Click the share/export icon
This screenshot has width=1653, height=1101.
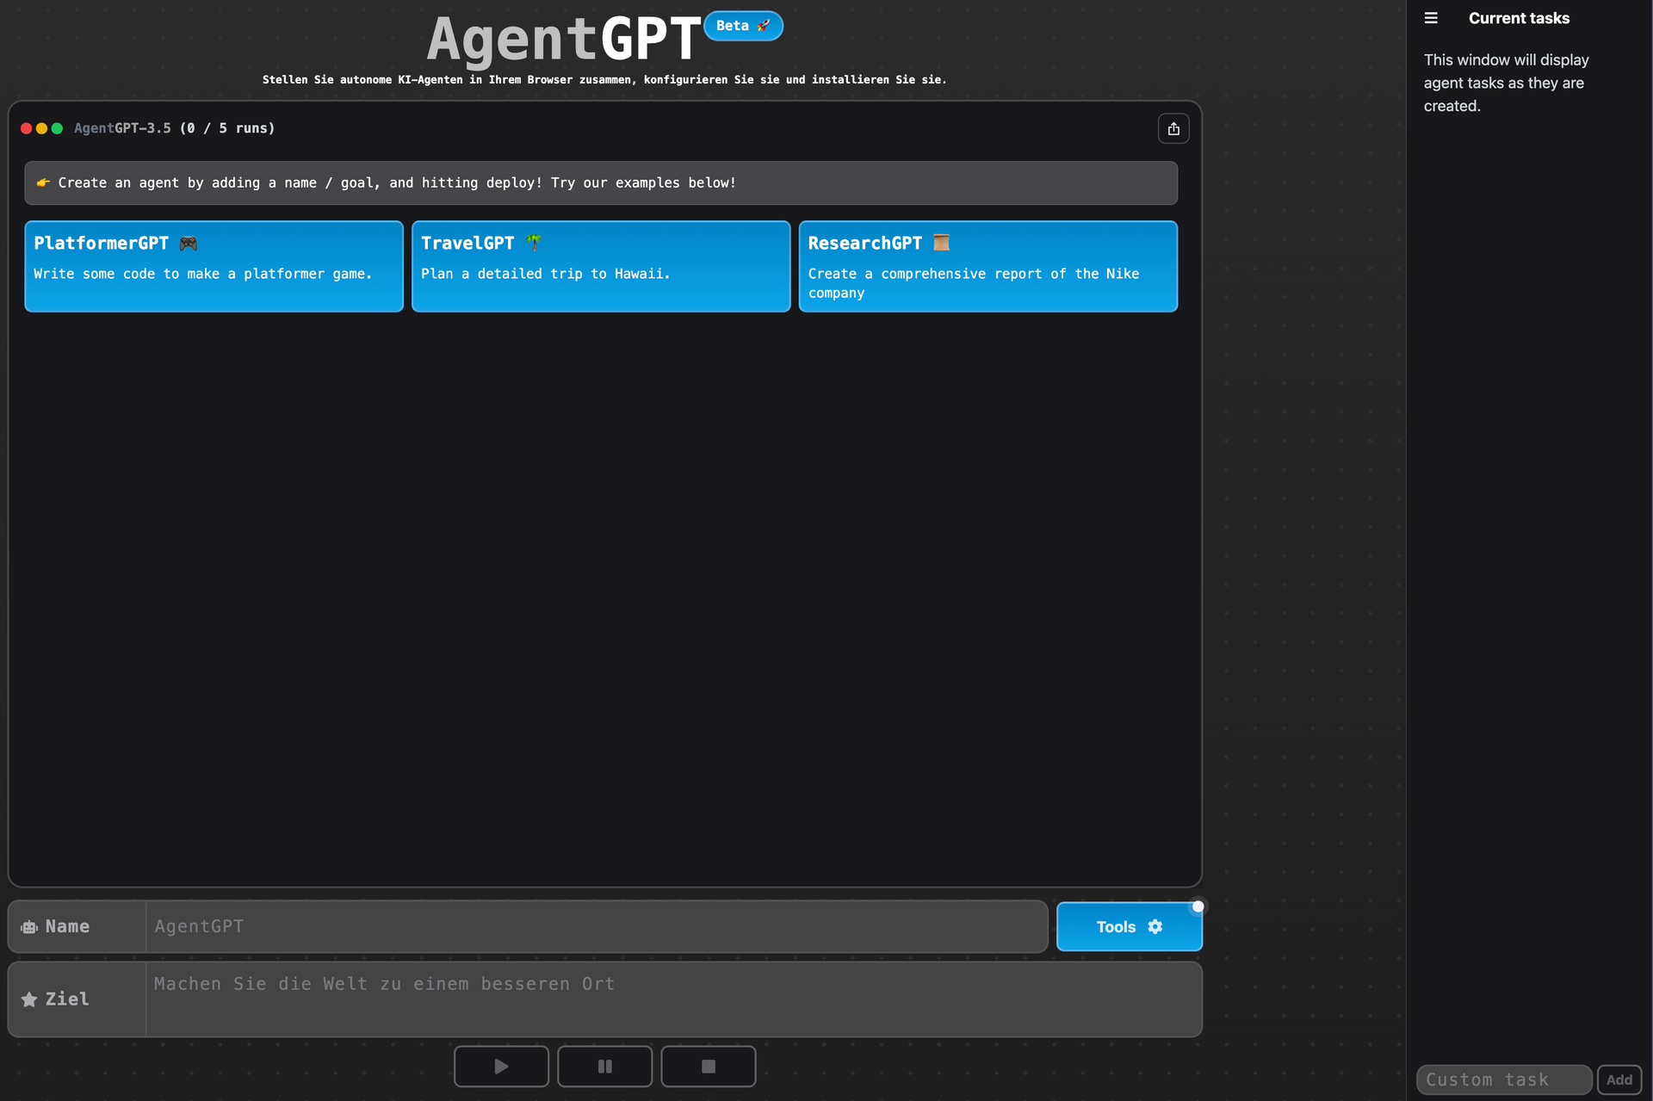(1173, 129)
